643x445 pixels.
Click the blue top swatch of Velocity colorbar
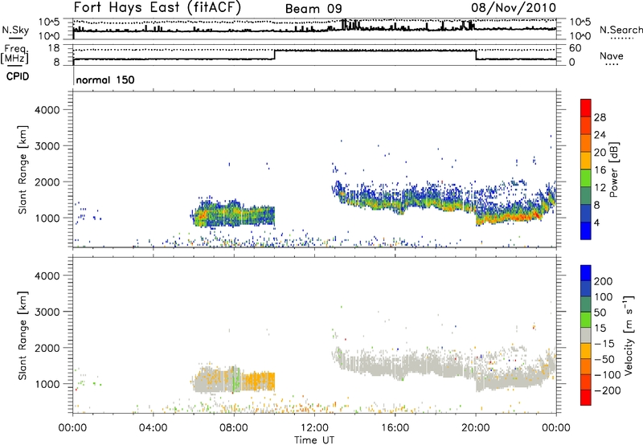tap(586, 273)
